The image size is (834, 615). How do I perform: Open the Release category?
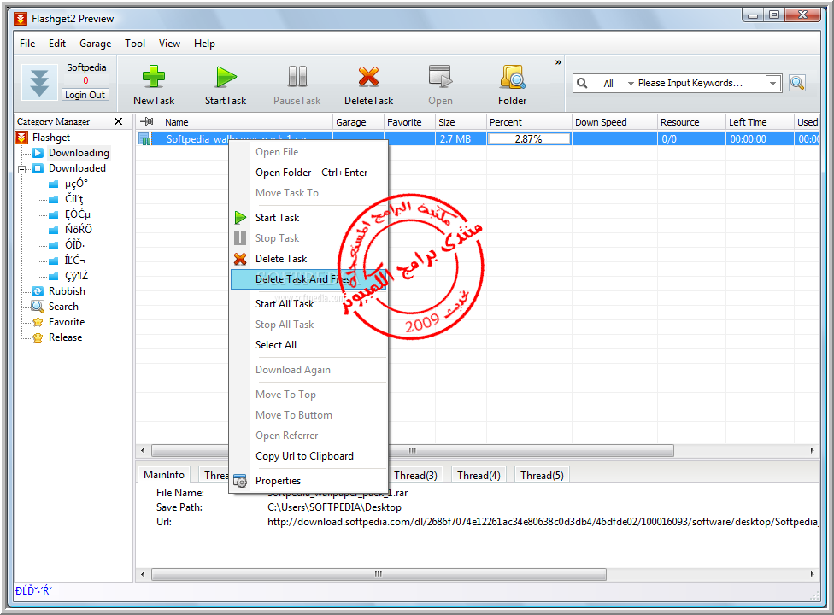(66, 337)
